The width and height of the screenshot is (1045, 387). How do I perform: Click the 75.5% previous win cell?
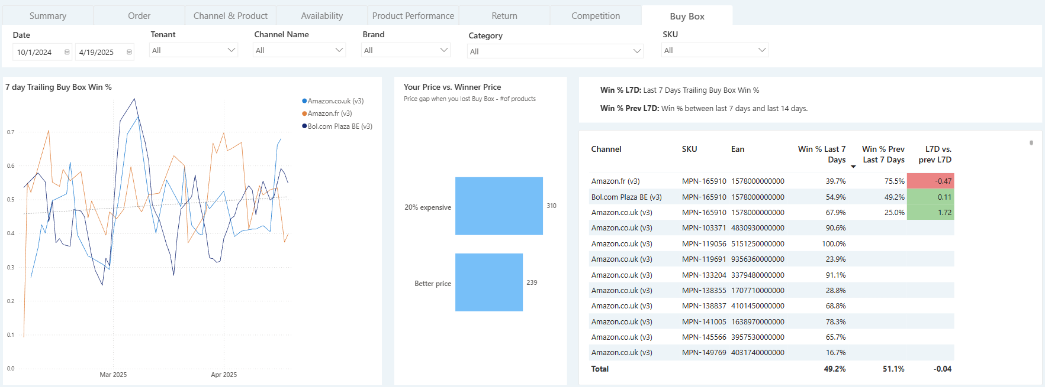coord(895,181)
